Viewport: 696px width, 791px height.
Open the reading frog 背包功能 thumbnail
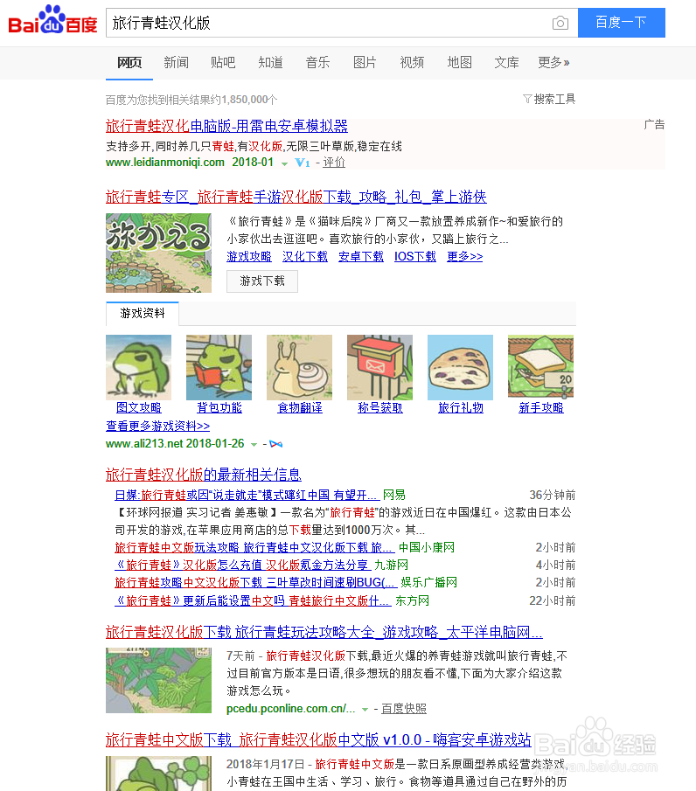click(219, 367)
